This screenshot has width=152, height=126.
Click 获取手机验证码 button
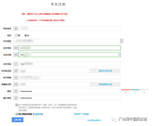pyautogui.click(x=105, y=71)
